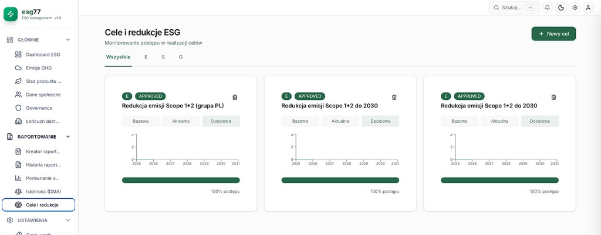Focus the Szukaj search field

(514, 8)
